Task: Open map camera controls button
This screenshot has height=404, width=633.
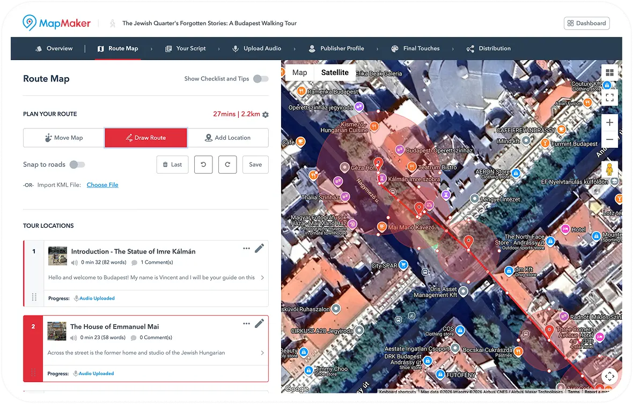Action: [609, 377]
